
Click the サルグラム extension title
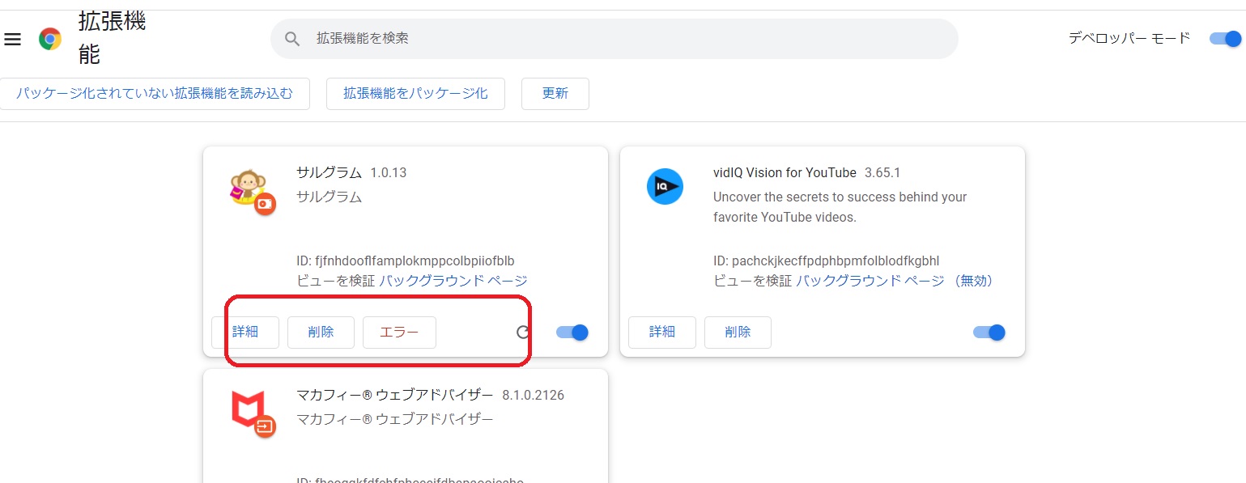[x=330, y=172]
